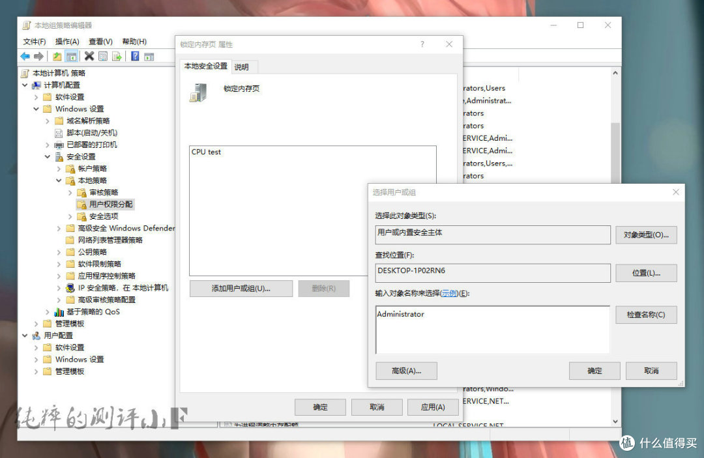Screen dimensions: 704x458
Task: Close the 选择用户或组 dialog
Action: click(x=676, y=192)
